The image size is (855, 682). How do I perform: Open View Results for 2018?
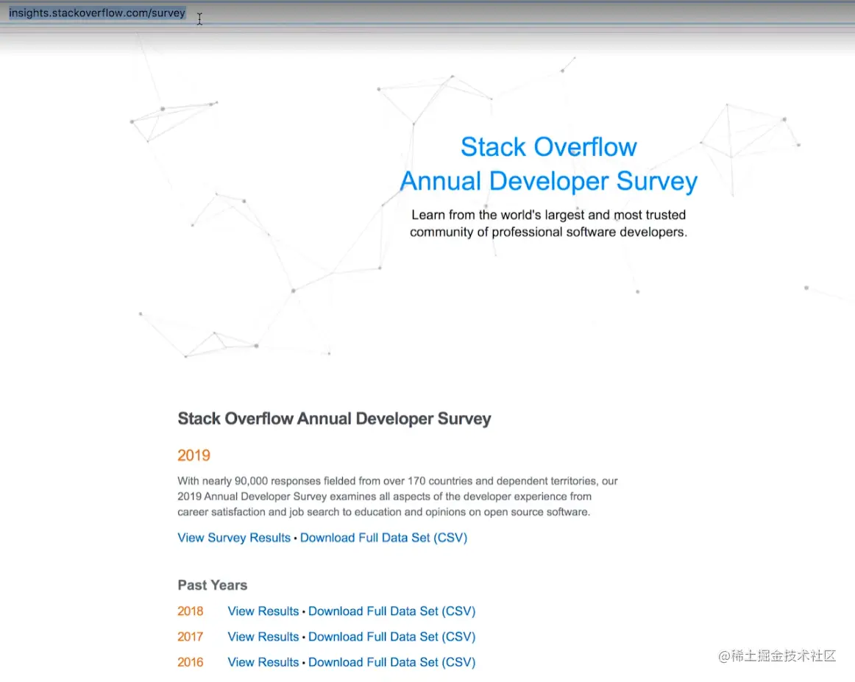[263, 611]
